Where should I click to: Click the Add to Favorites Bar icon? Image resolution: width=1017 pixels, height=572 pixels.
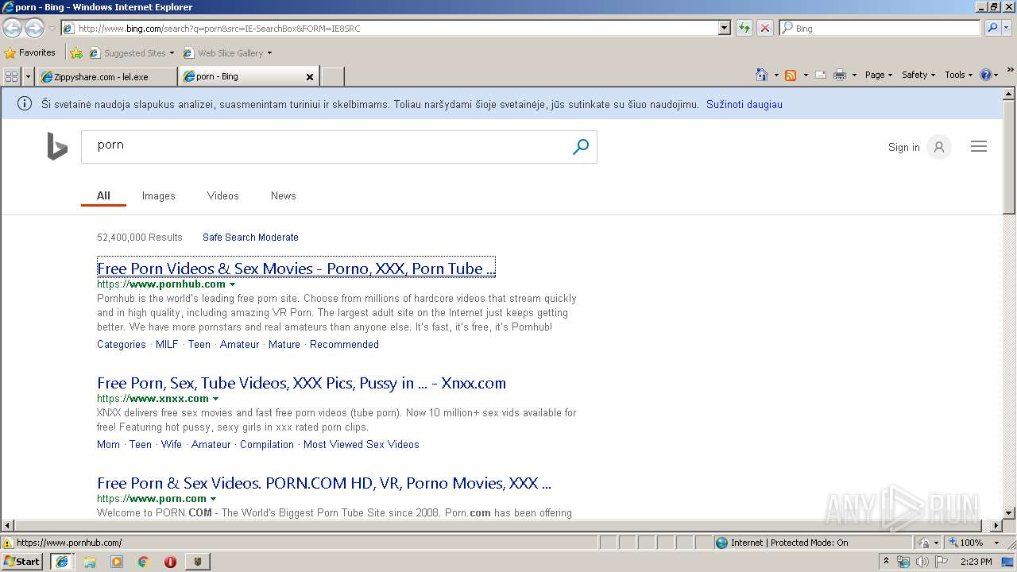75,53
